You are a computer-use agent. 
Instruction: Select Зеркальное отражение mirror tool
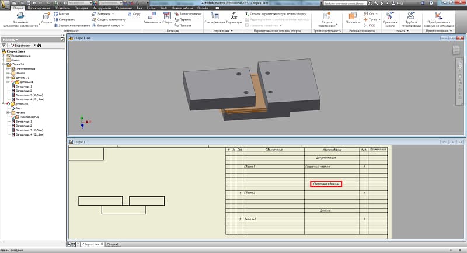tap(72, 26)
